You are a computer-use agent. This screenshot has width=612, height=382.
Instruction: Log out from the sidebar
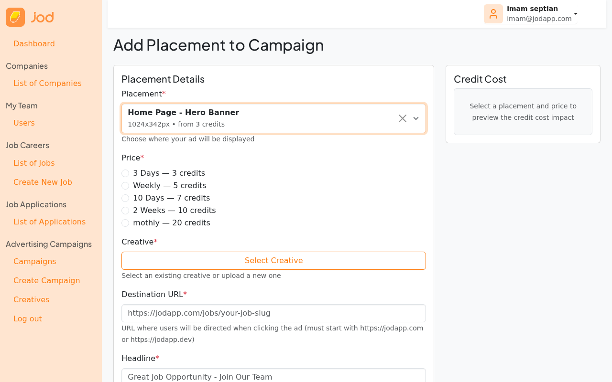(28, 319)
